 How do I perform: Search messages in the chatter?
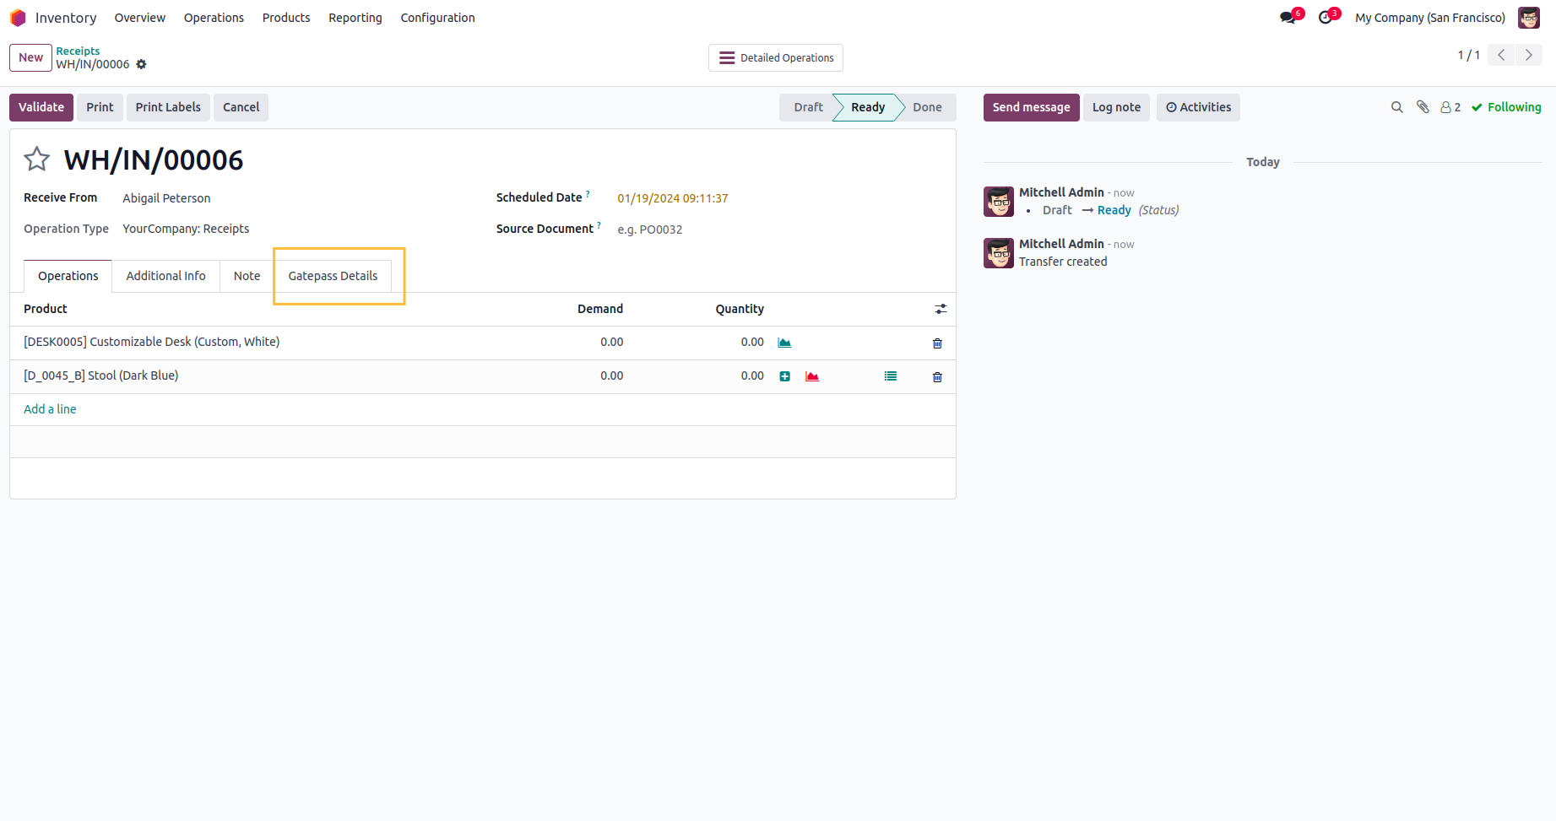[x=1397, y=107]
